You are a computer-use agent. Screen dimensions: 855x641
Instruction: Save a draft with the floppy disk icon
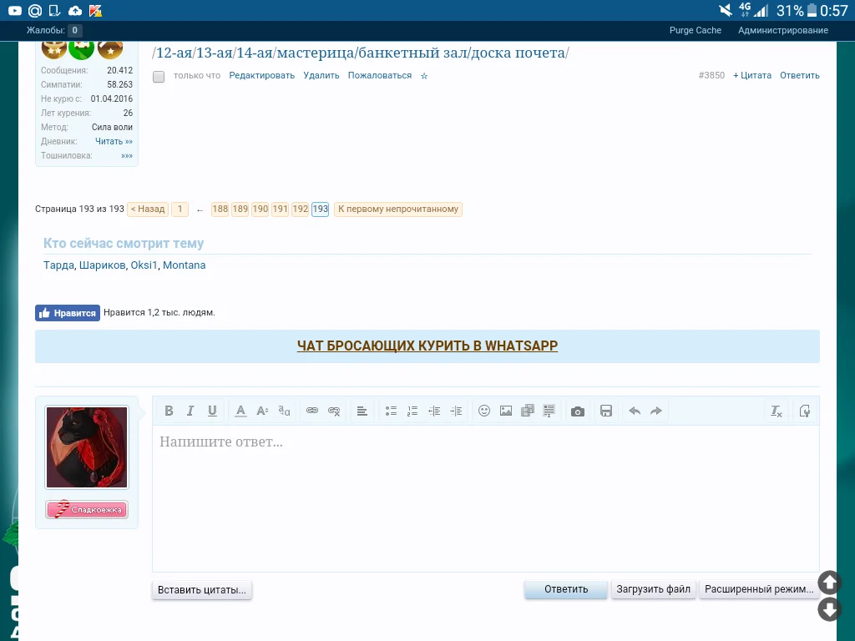click(606, 411)
